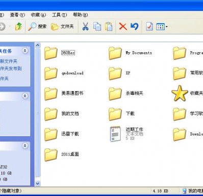Click the 文件夹发布到 link in task pane
Viewport: 203px width, 196px height.
(x=11, y=69)
